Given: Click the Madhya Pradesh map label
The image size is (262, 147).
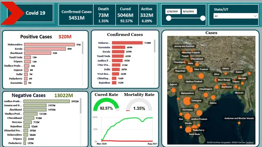Looking at the screenshot, I should (194, 82).
